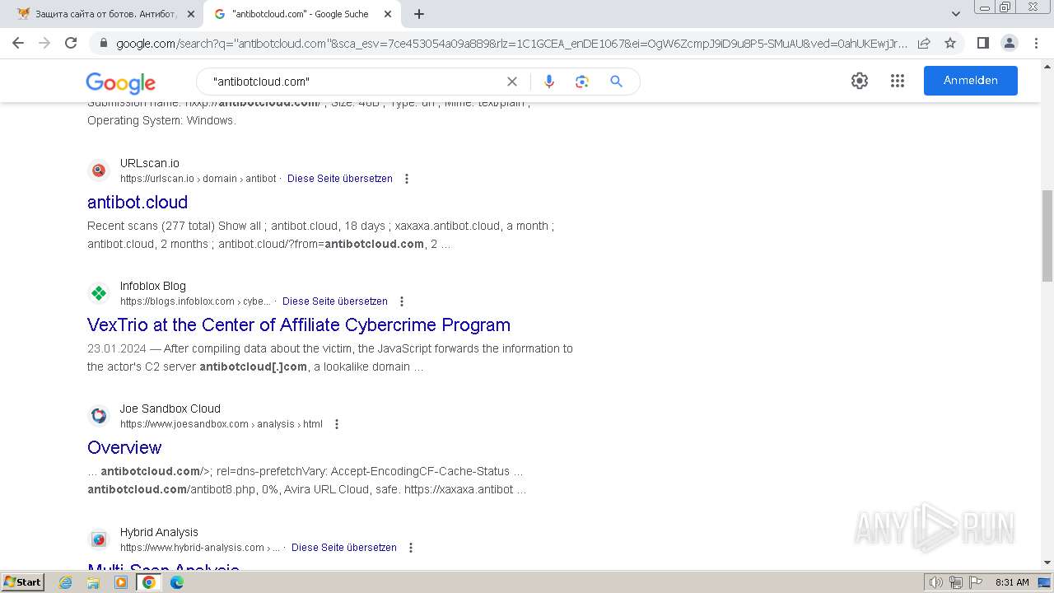This screenshot has width=1054, height=593.
Task: Click the Google search input field
Action: tap(354, 82)
